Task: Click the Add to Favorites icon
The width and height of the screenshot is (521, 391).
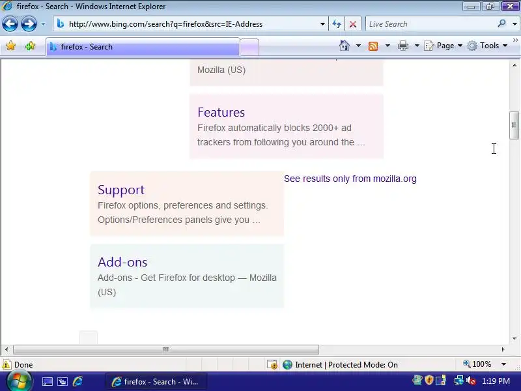Action: pyautogui.click(x=30, y=46)
